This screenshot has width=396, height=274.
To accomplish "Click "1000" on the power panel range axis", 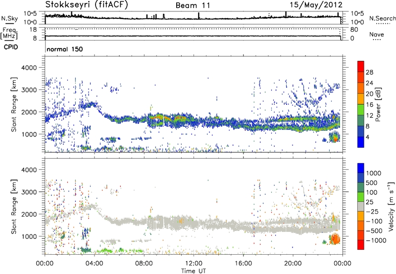I will [x=29, y=134].
